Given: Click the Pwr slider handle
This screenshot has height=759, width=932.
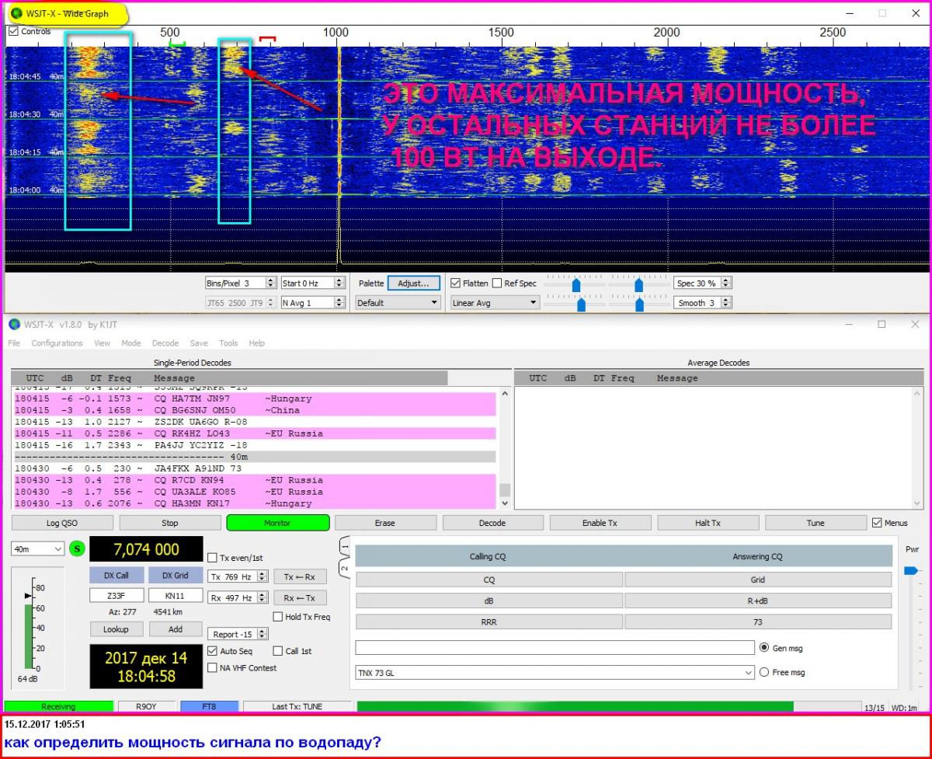Looking at the screenshot, I should 910,571.
